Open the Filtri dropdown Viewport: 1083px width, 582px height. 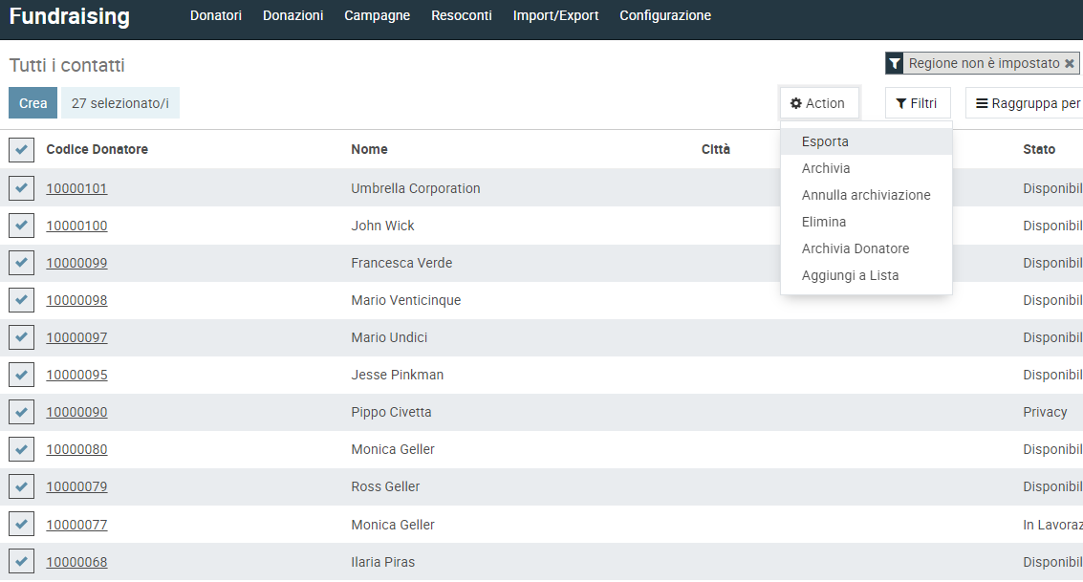[917, 103]
